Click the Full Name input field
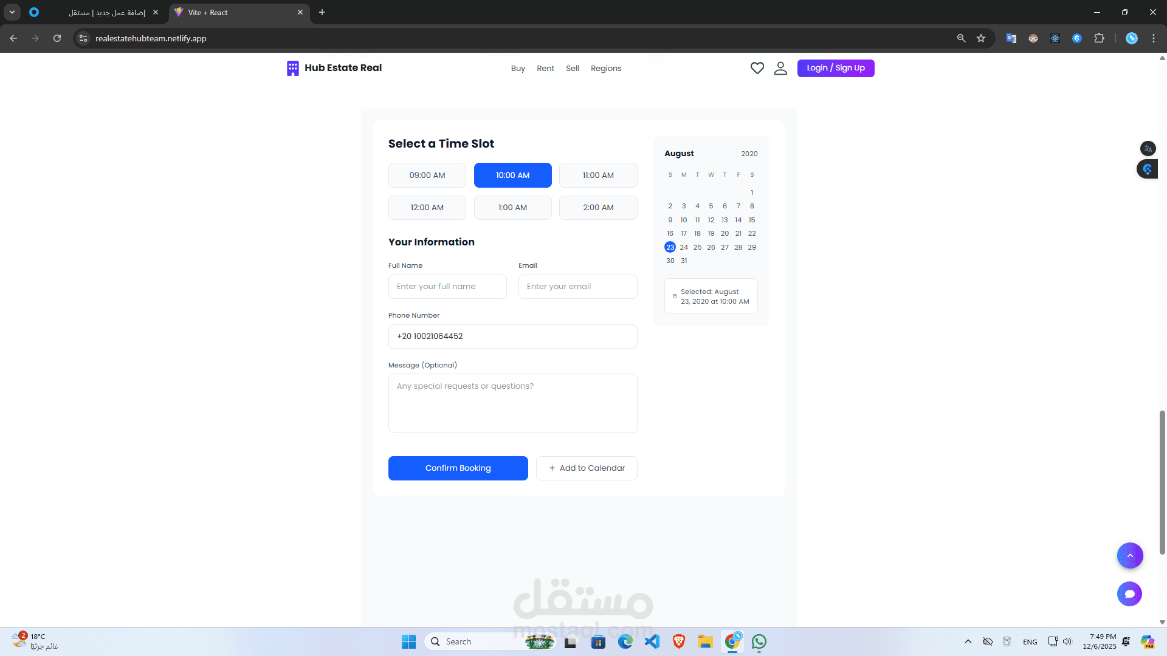1167x656 pixels. (x=447, y=287)
